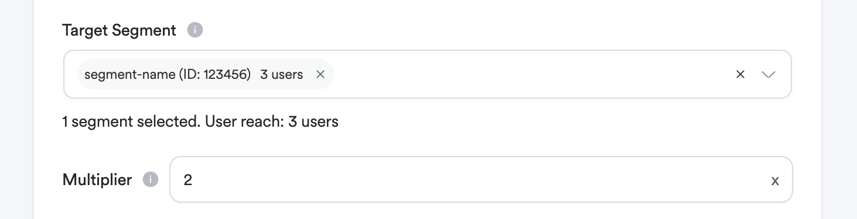Click blank space between clear x and chevron
857x219 pixels.
click(753, 74)
